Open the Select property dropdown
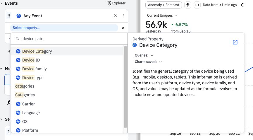The width and height of the screenshot is (253, 140). click(x=64, y=28)
